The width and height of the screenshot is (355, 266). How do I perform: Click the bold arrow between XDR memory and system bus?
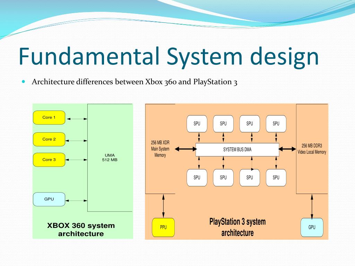click(x=186, y=149)
